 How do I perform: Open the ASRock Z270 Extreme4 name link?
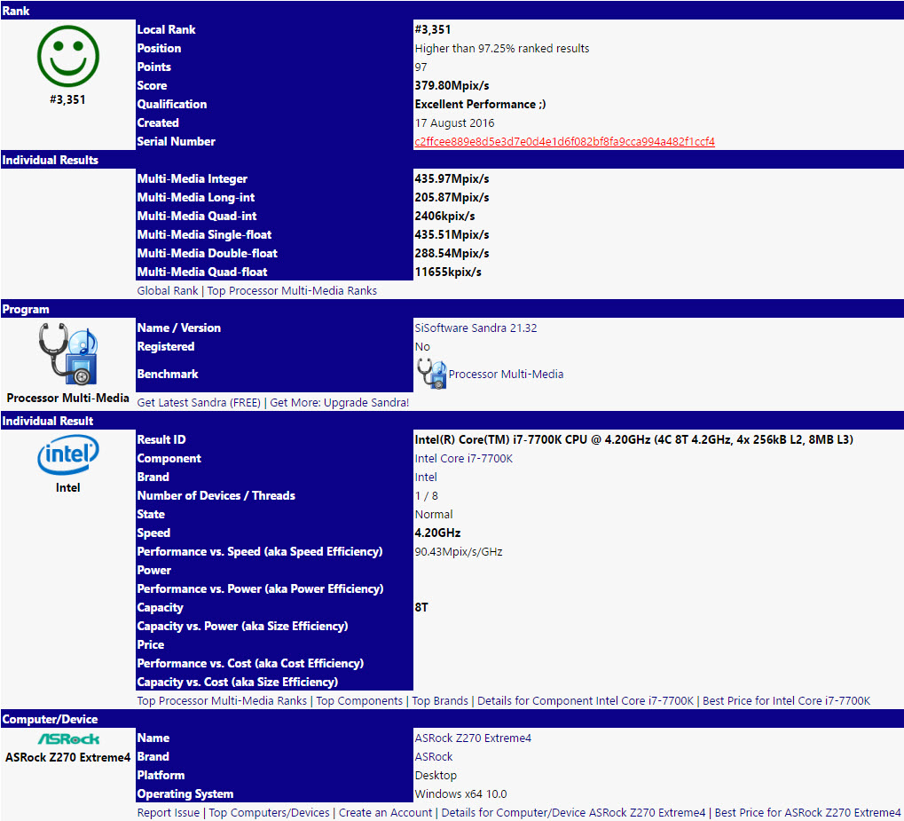(x=473, y=738)
